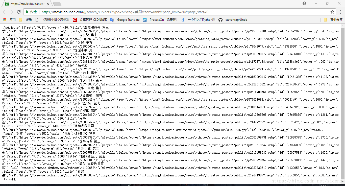
Task: Click the title text "怪诞小镇 第二"
Action: (x=85, y=50)
